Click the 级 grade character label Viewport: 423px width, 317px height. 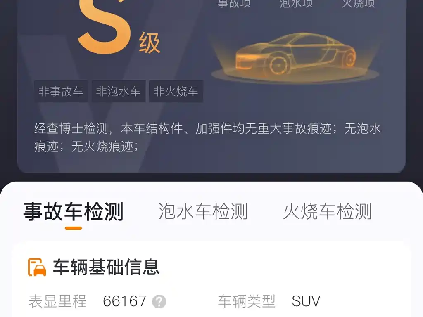pyautogui.click(x=150, y=43)
